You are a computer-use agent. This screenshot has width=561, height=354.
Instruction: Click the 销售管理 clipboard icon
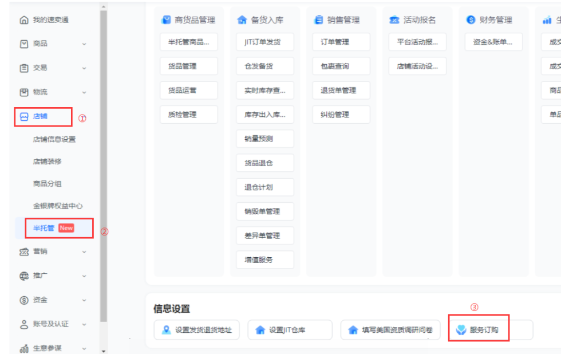[318, 19]
